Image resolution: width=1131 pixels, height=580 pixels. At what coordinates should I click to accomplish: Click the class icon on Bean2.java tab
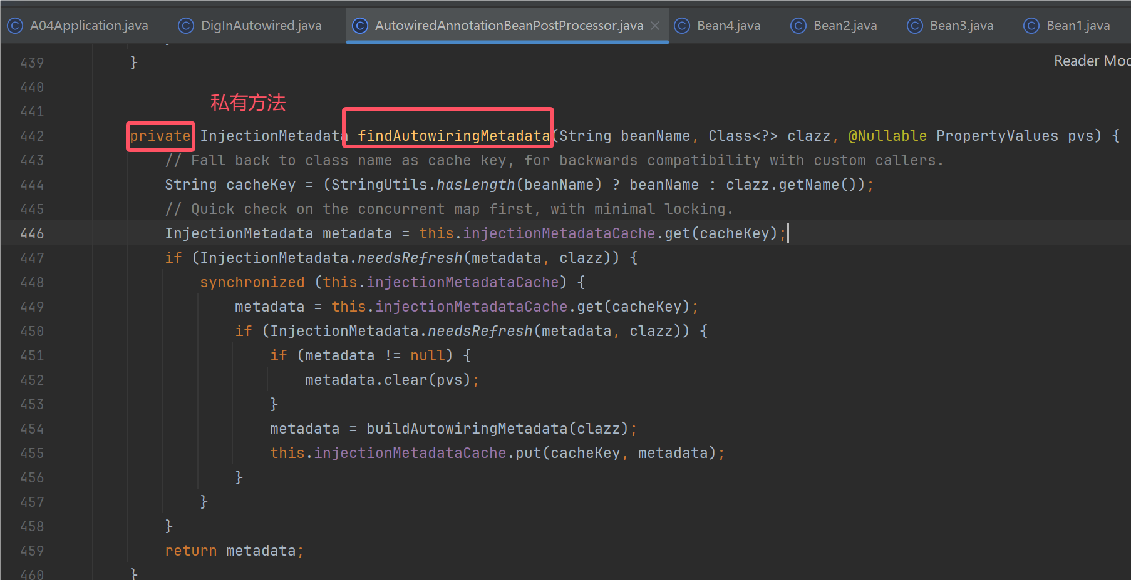coord(798,26)
